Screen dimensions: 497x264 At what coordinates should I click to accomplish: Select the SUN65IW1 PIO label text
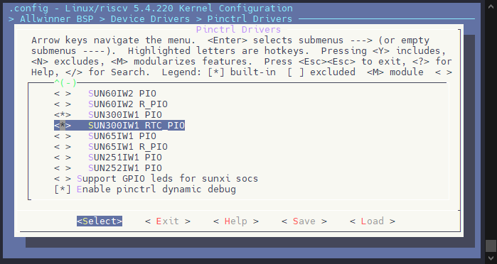(x=122, y=136)
